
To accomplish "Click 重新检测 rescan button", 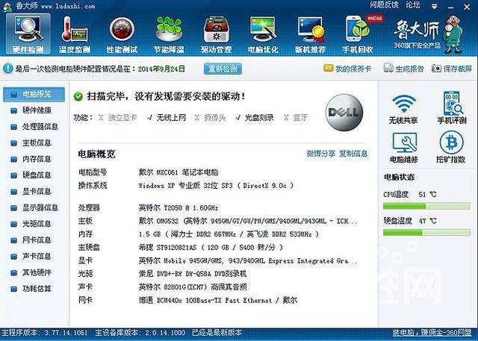I will coord(223,69).
